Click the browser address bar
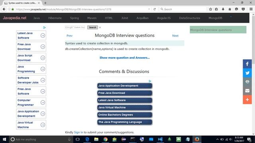 click(x=81, y=9)
